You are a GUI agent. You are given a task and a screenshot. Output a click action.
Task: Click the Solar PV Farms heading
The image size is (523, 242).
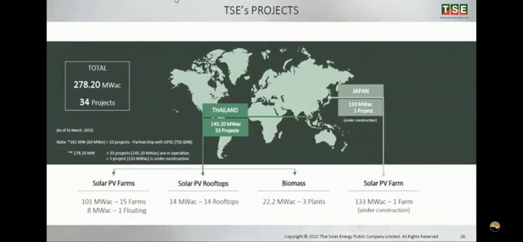(x=114, y=183)
